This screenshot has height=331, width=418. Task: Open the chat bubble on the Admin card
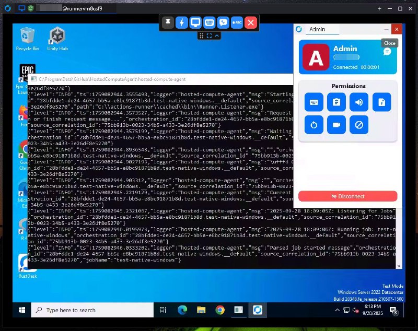coord(387,51)
